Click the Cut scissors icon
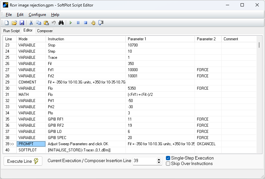The width and height of the screenshot is (265, 179). [31, 23]
